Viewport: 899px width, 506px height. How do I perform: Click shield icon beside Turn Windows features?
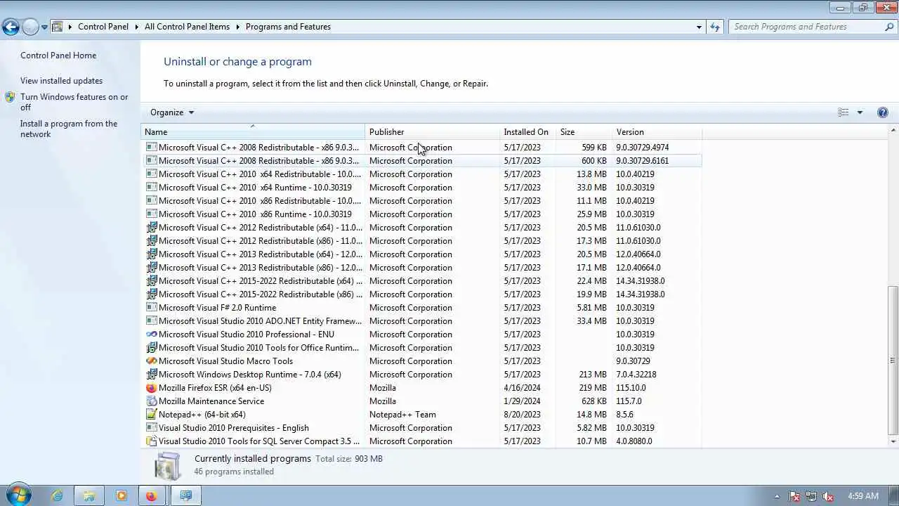(10, 98)
